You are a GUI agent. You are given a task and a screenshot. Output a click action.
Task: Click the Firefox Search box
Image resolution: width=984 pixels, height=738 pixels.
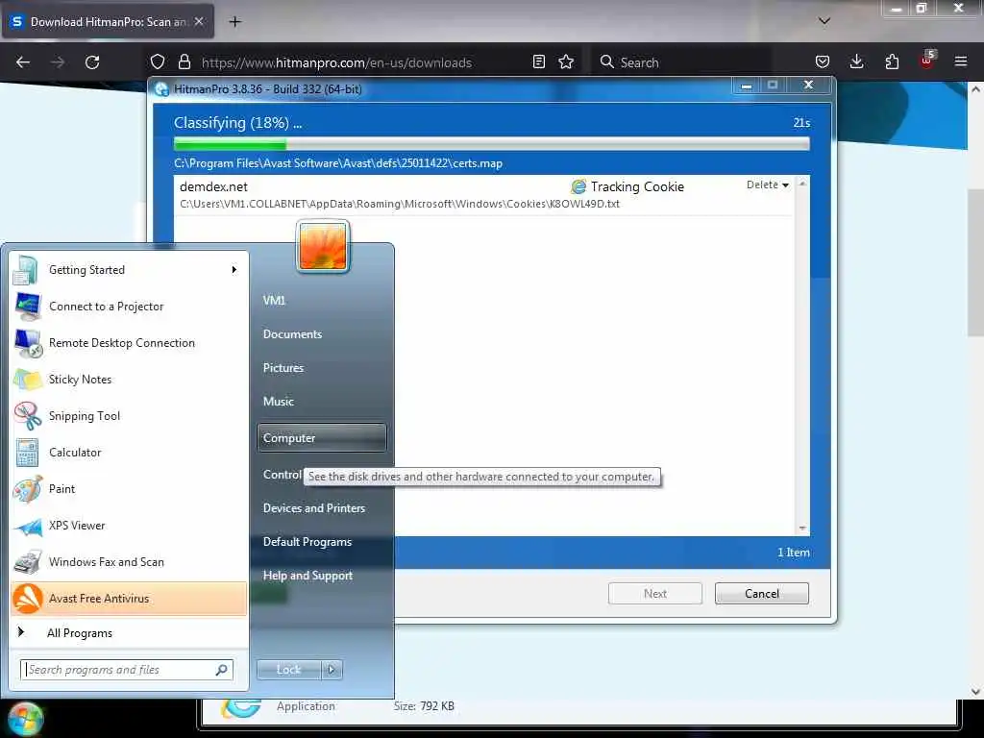point(681,62)
